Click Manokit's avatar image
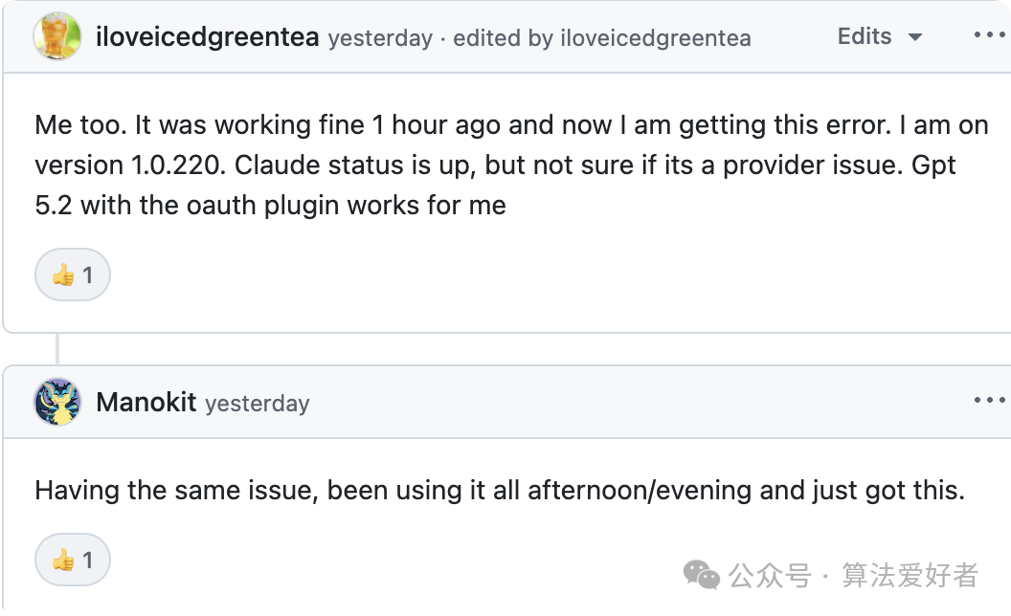 coord(56,402)
